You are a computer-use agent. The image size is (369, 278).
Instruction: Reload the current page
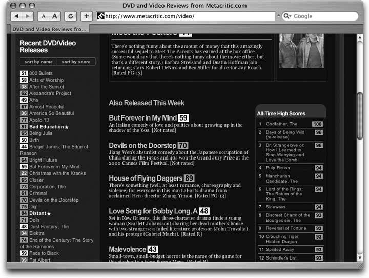[x=71, y=16]
